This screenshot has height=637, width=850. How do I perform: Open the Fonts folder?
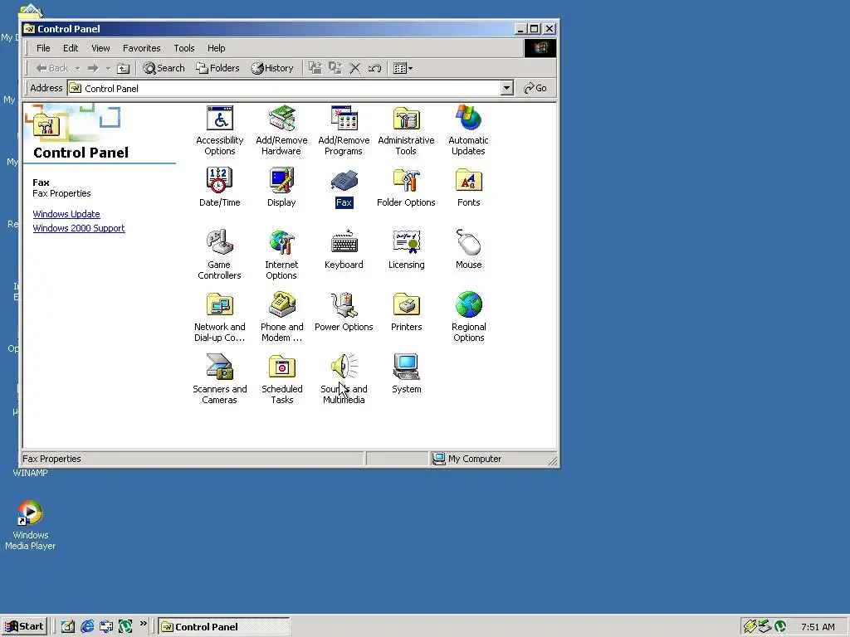coord(468,187)
